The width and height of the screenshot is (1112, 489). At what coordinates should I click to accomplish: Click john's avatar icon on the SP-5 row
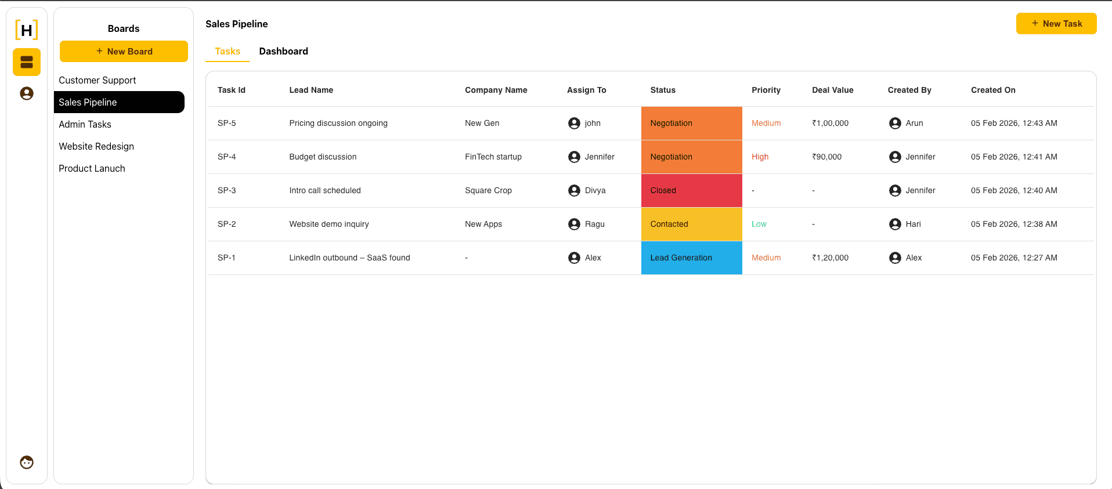[x=574, y=123]
